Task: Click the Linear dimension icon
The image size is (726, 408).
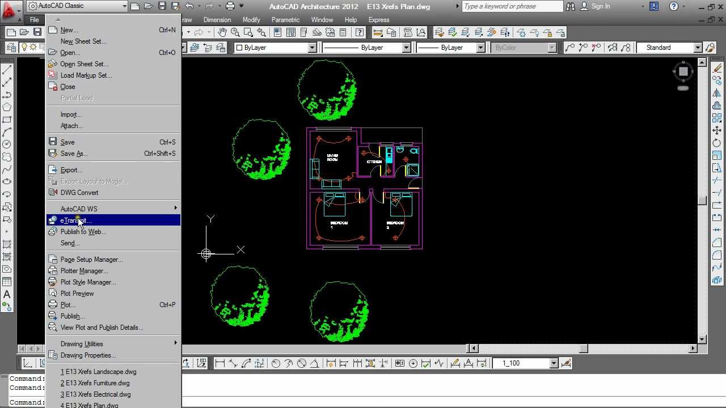Action: [x=220, y=363]
